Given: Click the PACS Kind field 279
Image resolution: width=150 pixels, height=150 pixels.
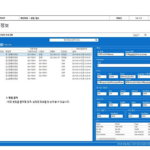Looking at the screenshot, I should click(x=102, y=76).
